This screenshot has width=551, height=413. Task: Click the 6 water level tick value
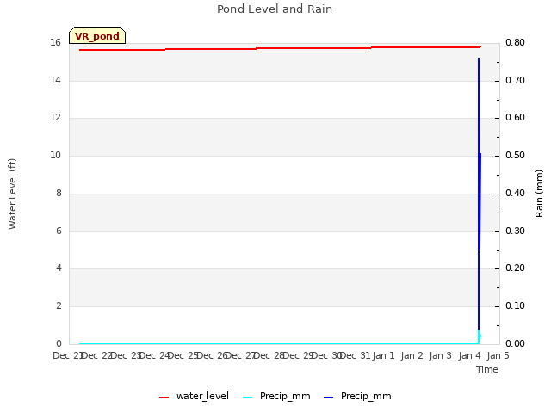tap(59, 231)
